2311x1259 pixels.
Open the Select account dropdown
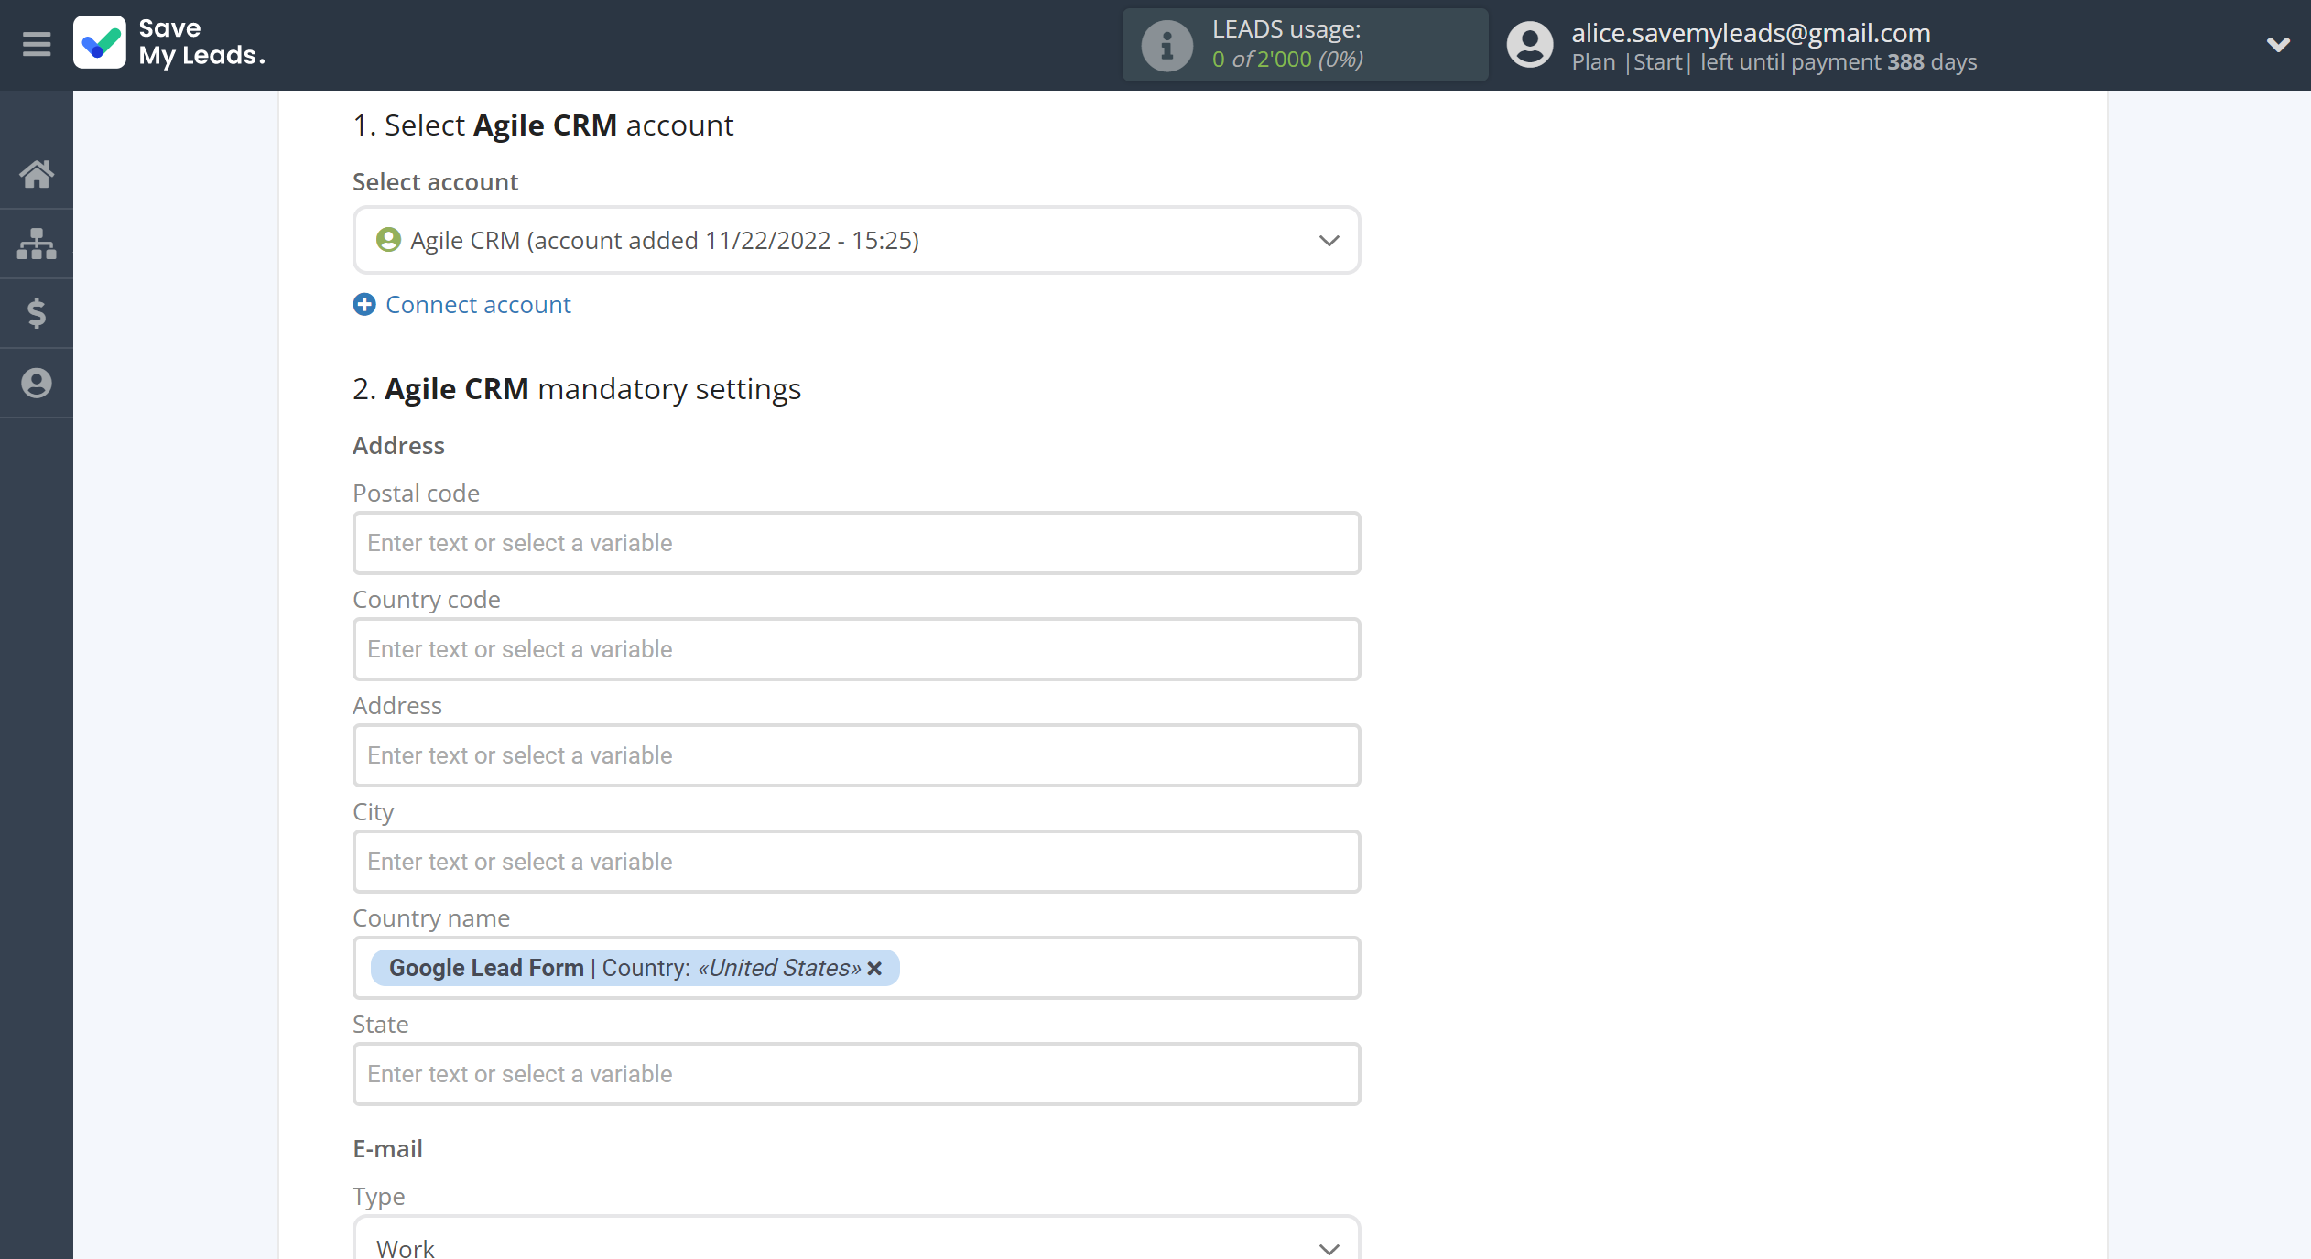click(856, 240)
